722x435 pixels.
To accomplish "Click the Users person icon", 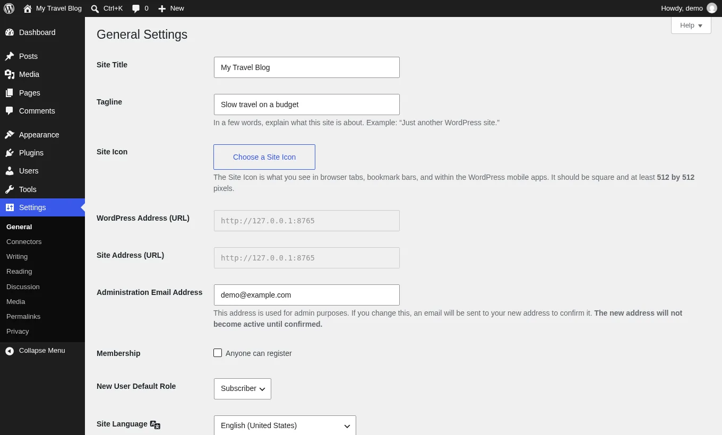I will pyautogui.click(x=10, y=171).
